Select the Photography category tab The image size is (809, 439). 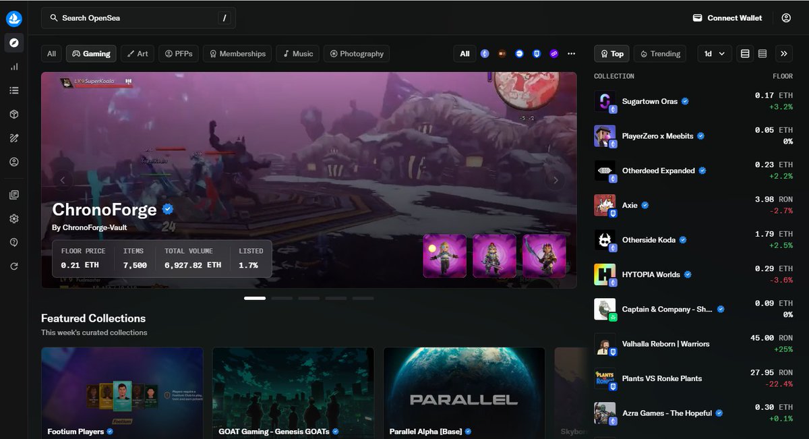pyautogui.click(x=357, y=54)
